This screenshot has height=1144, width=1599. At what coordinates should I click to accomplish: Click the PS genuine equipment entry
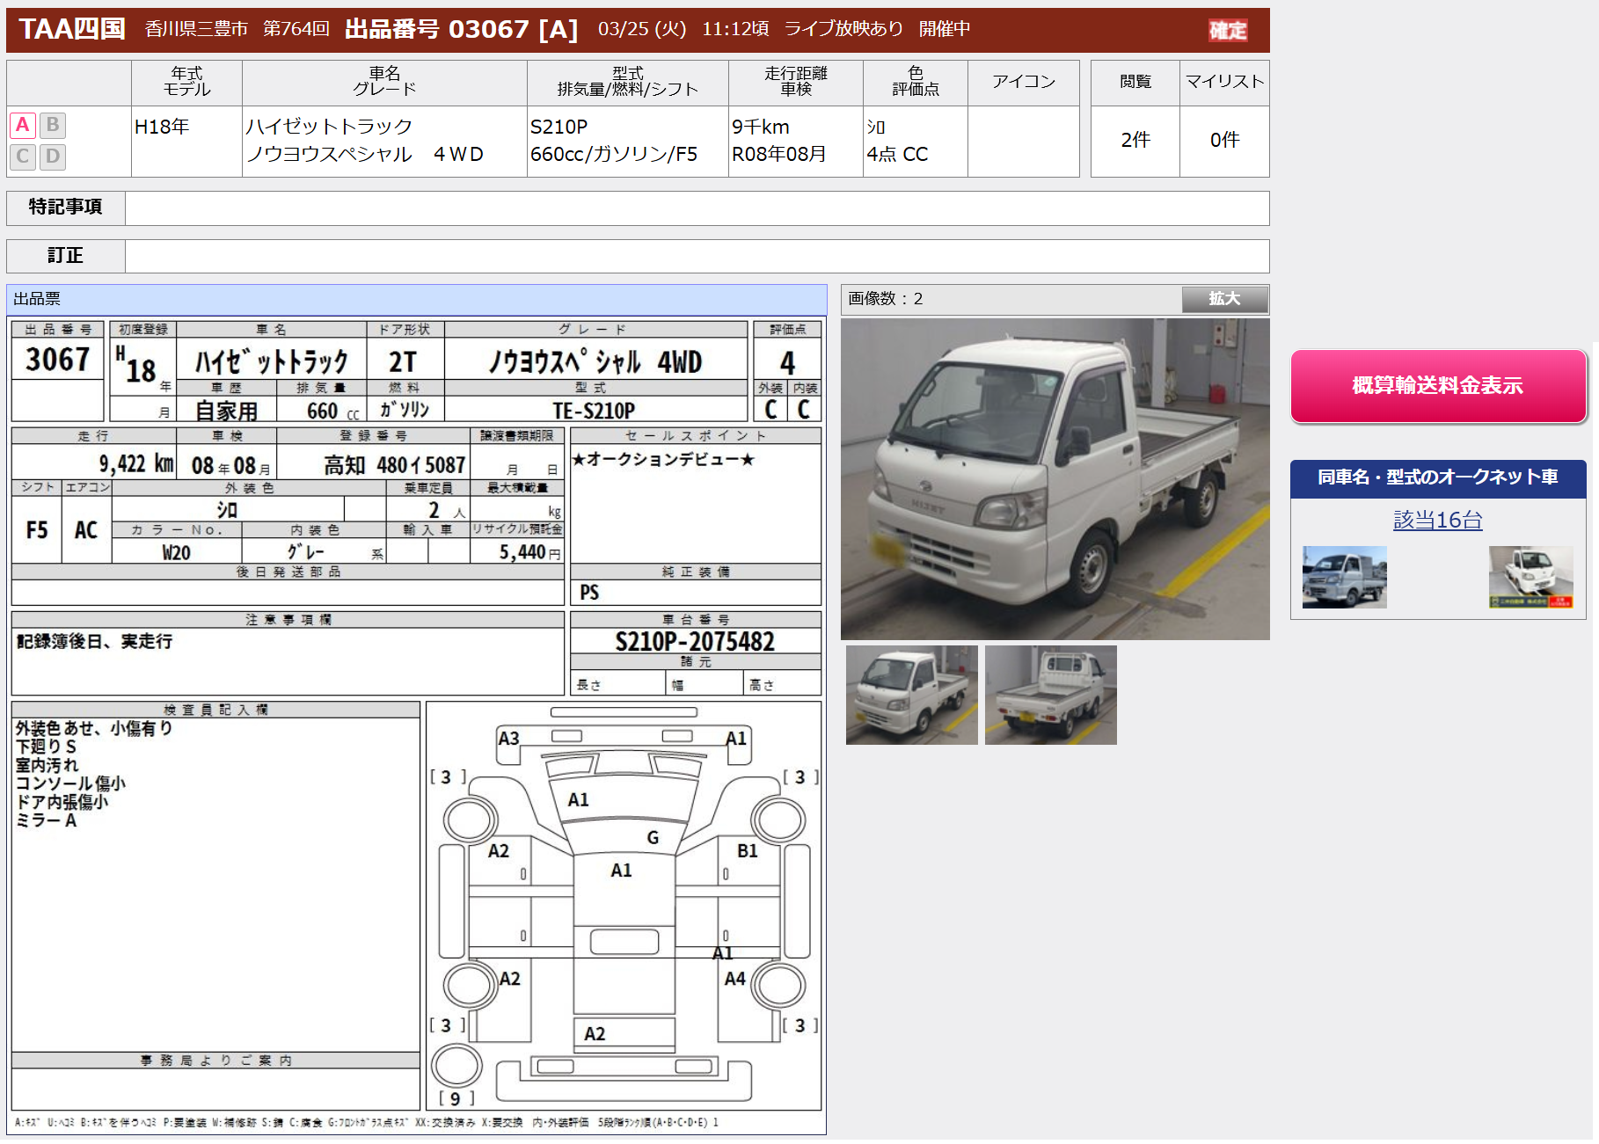point(589,593)
